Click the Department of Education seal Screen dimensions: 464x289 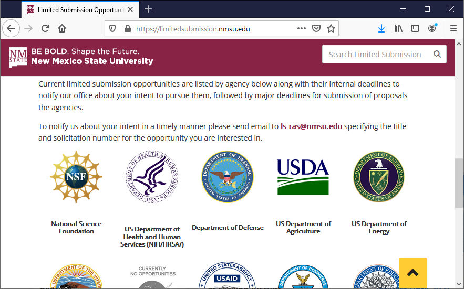[x=376, y=276]
